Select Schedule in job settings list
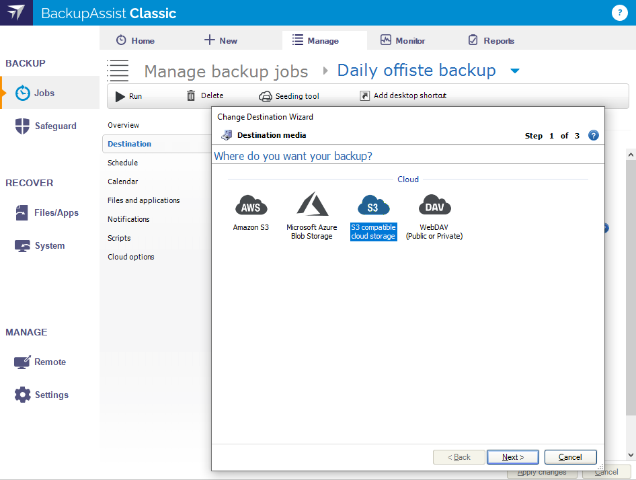The height and width of the screenshot is (480, 636). pyautogui.click(x=122, y=163)
